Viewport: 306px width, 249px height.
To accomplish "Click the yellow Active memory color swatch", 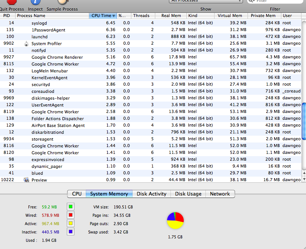I will point(71,223).
